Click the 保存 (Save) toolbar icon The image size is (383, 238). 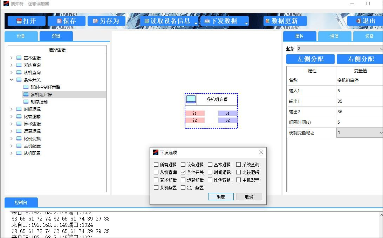59,21
